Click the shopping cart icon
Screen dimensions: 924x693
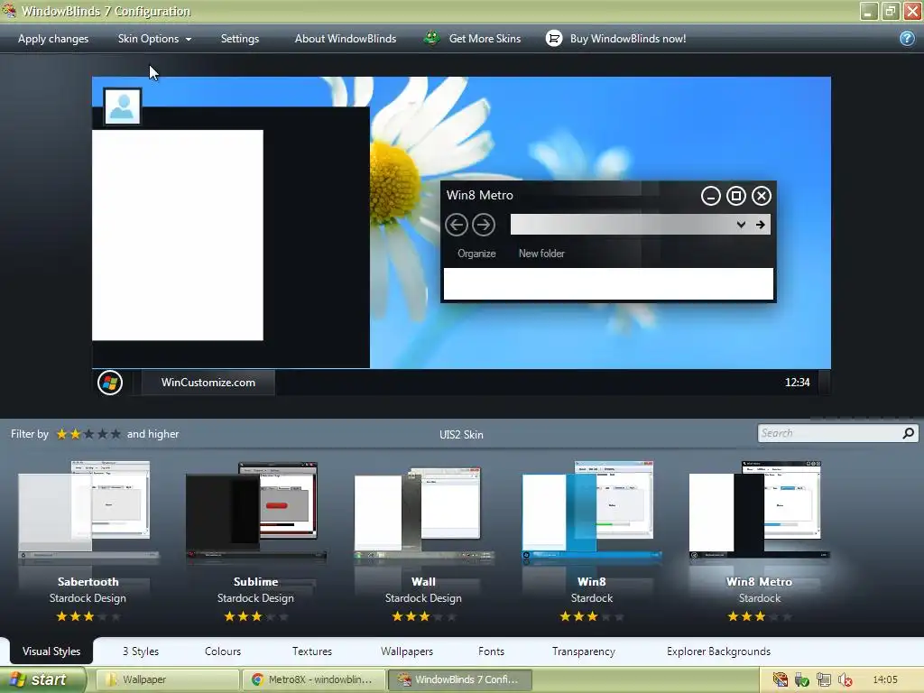(x=554, y=38)
